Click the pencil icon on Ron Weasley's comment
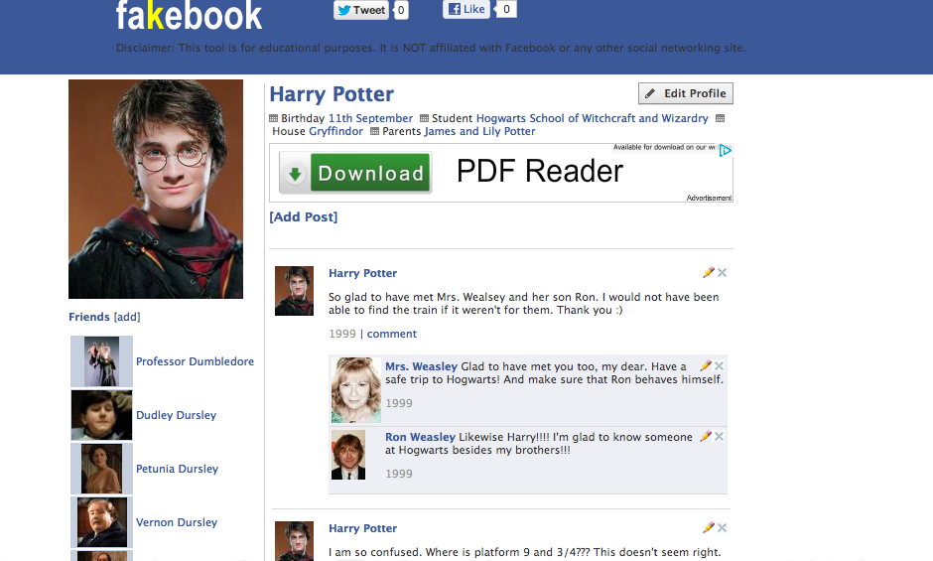This screenshot has height=561, width=933. coord(706,436)
